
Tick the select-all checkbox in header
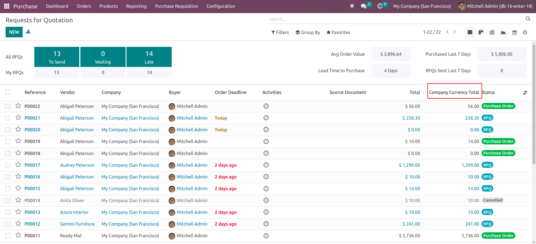pos(8,92)
